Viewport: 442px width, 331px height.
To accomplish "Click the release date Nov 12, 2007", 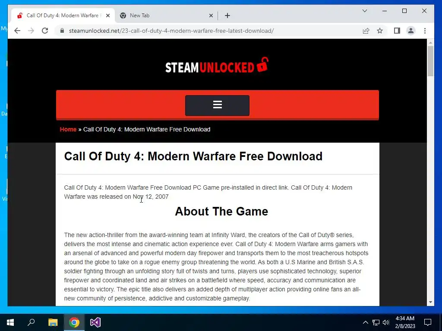I will [151, 197].
